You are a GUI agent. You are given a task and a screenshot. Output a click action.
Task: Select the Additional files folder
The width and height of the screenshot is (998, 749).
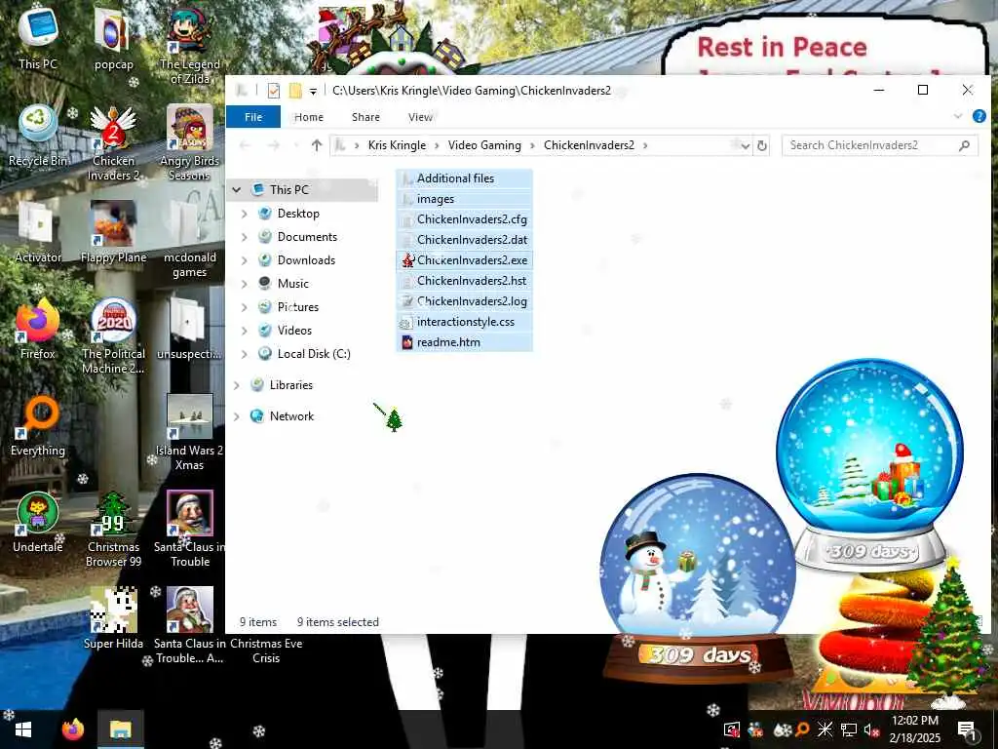click(464, 179)
